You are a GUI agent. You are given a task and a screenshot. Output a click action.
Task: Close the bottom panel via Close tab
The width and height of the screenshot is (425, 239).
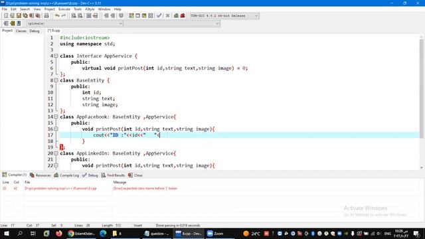(135, 175)
